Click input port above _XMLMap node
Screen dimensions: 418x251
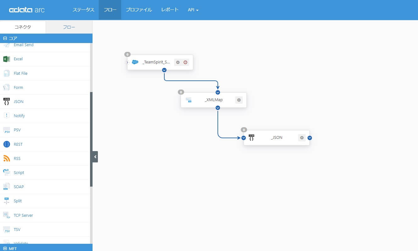[x=218, y=92]
